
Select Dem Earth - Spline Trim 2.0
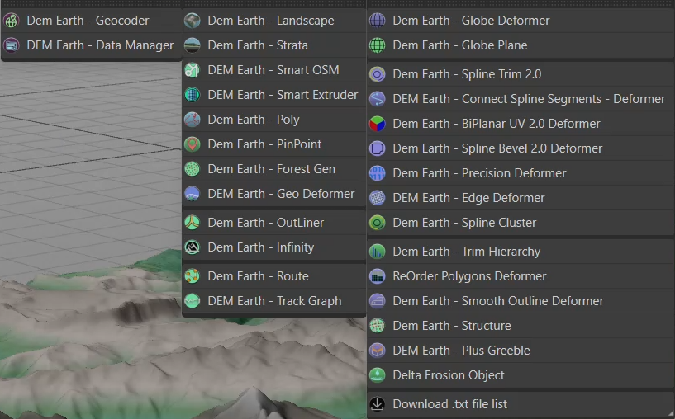[521, 74]
